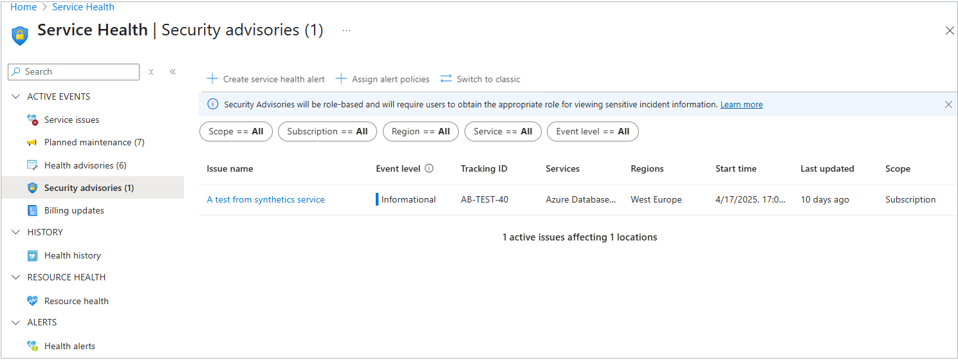This screenshot has width=958, height=362.
Task: Collapse the ALERTS section chevron
Action: pyautogui.click(x=16, y=323)
